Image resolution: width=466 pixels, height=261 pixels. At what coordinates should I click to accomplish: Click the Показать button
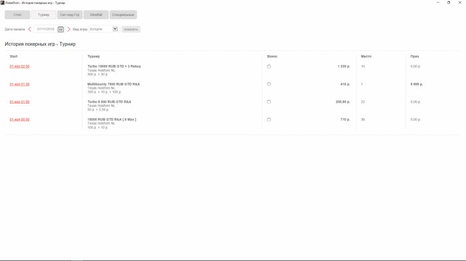[x=130, y=29]
